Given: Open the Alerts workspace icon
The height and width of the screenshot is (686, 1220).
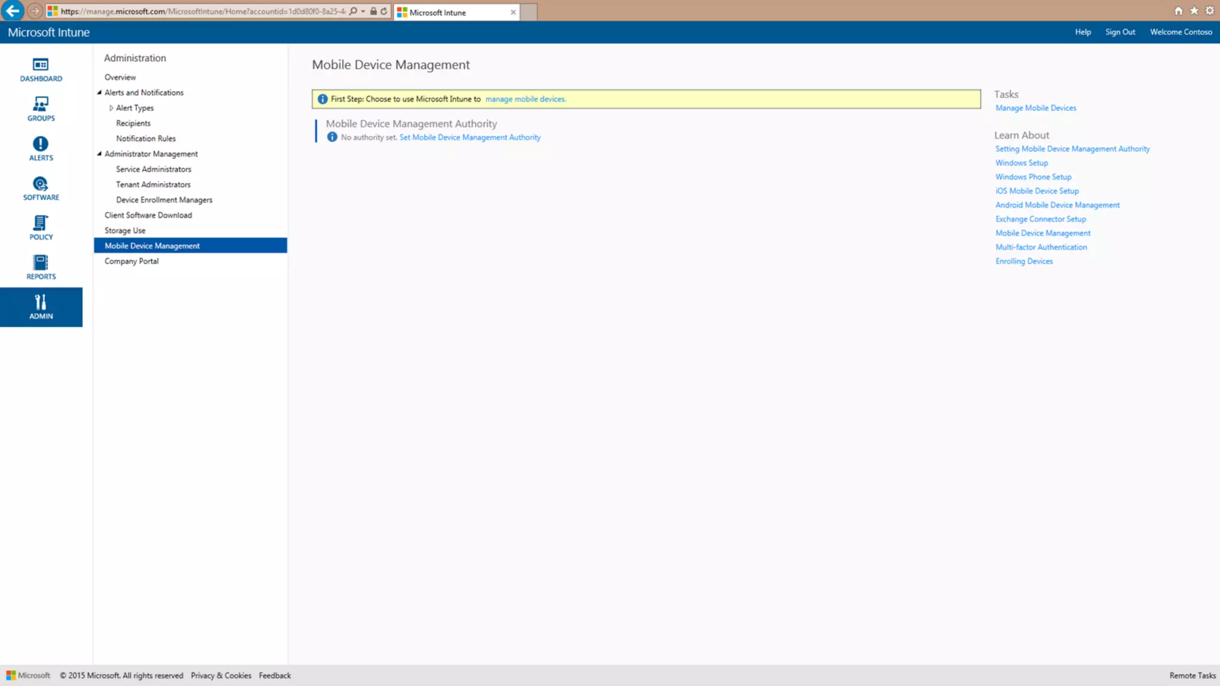Looking at the screenshot, I should coord(41,148).
